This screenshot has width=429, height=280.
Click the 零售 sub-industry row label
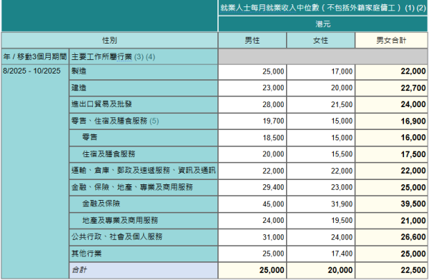(144, 138)
